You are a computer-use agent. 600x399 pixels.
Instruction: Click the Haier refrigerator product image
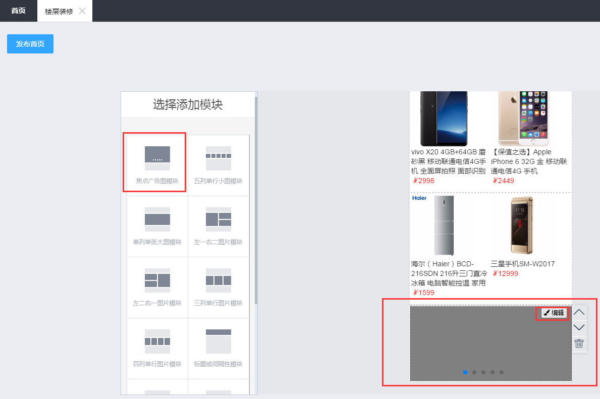point(444,225)
